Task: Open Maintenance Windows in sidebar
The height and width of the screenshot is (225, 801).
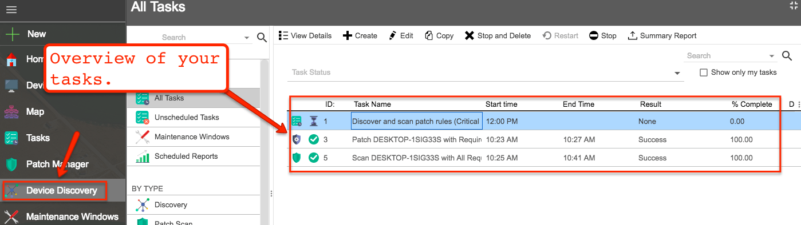Action: click(62, 216)
